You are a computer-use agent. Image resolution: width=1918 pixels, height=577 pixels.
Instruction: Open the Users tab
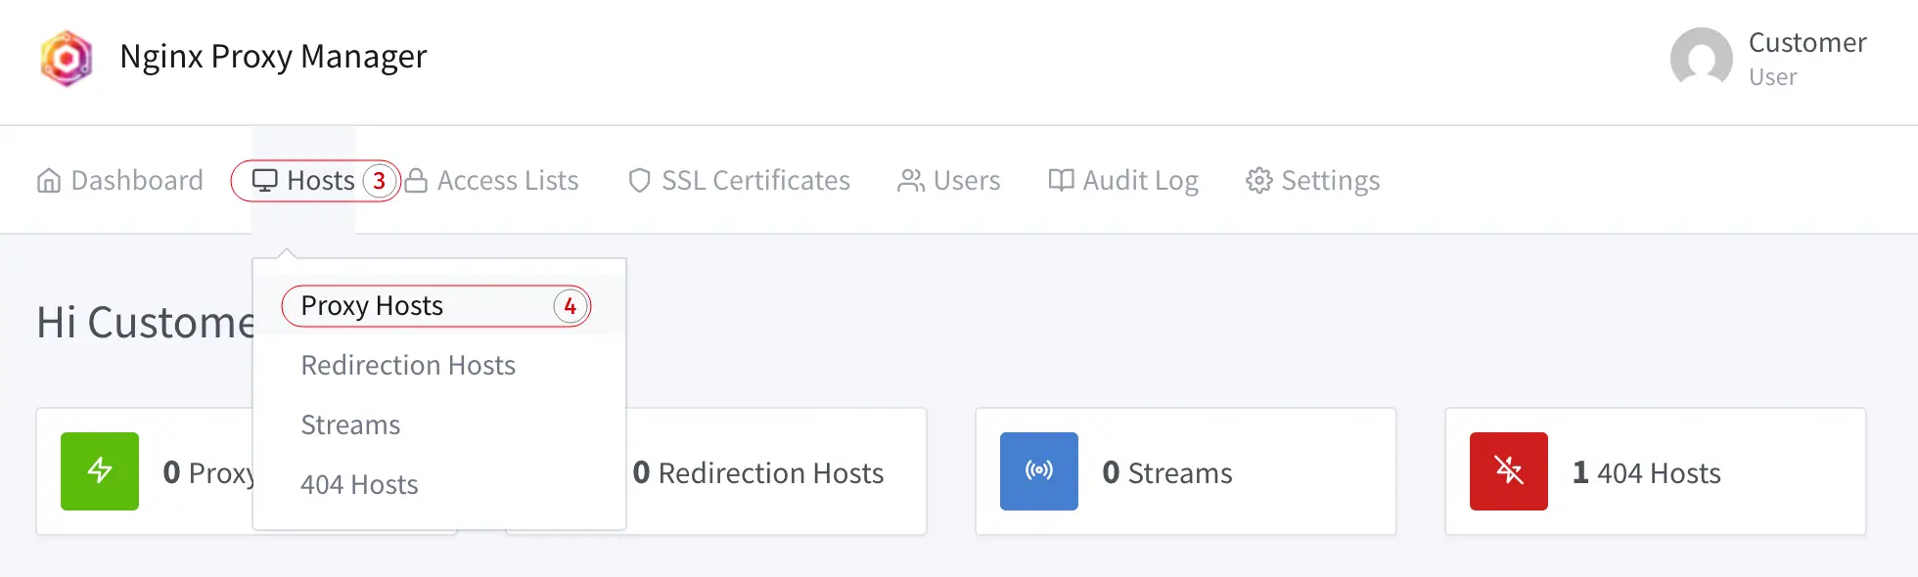(x=949, y=180)
